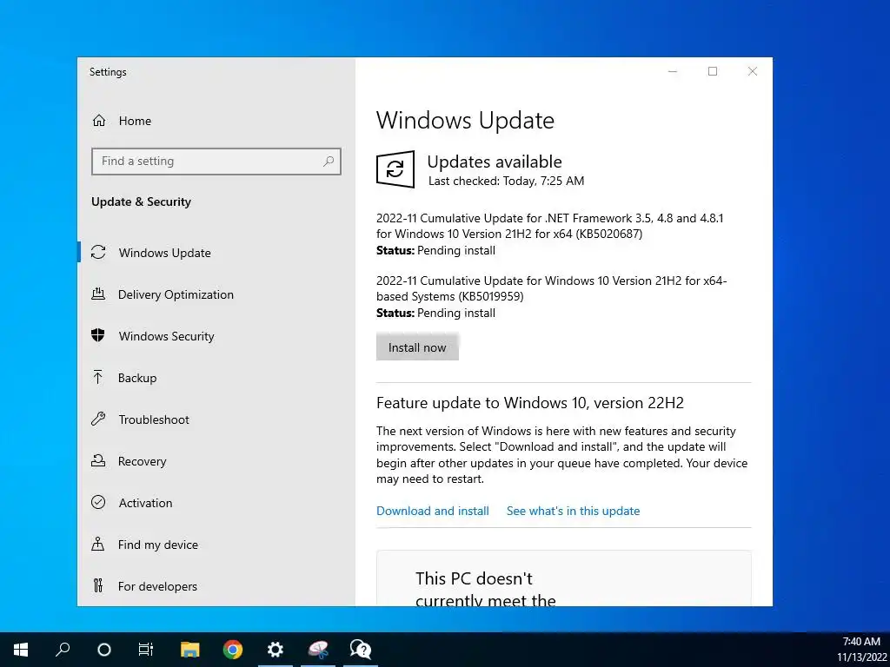
Task: Click the Troubleshoot wrench icon
Action: [x=98, y=419]
